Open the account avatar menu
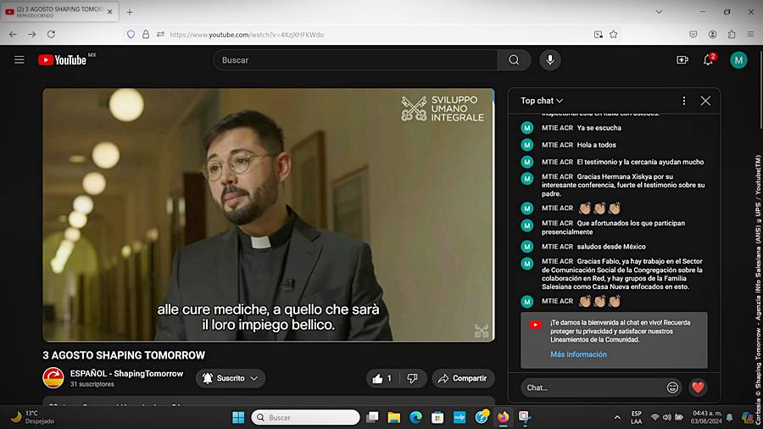 tap(738, 60)
